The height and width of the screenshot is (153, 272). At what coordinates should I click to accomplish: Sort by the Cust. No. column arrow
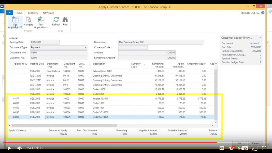(x=90, y=65)
